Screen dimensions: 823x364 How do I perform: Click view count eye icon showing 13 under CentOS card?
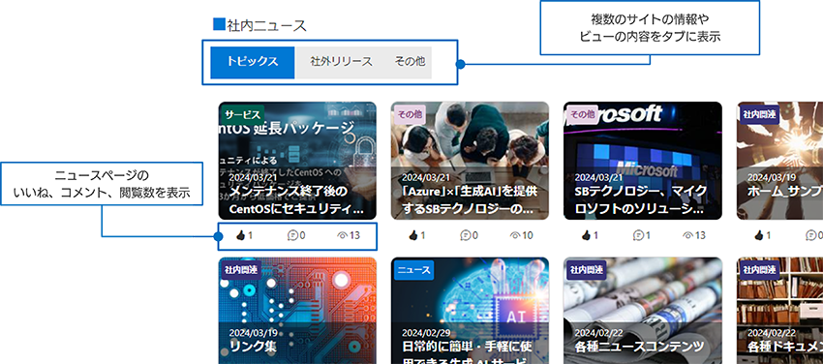coord(343,235)
